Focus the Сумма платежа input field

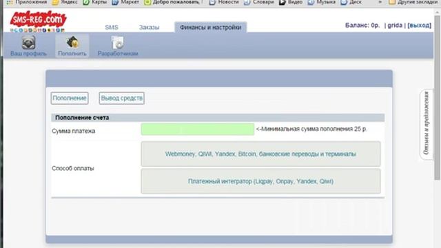[x=198, y=130]
